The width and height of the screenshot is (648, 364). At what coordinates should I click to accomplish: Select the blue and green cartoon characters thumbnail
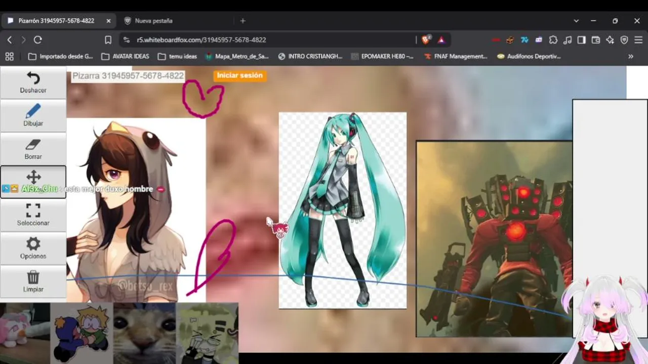82,333
